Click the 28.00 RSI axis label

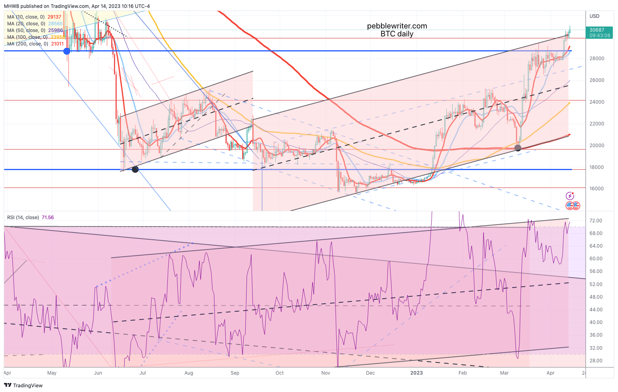point(596,361)
